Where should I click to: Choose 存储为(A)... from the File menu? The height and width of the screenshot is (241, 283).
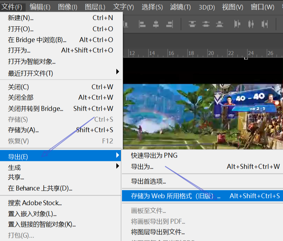click(23, 130)
